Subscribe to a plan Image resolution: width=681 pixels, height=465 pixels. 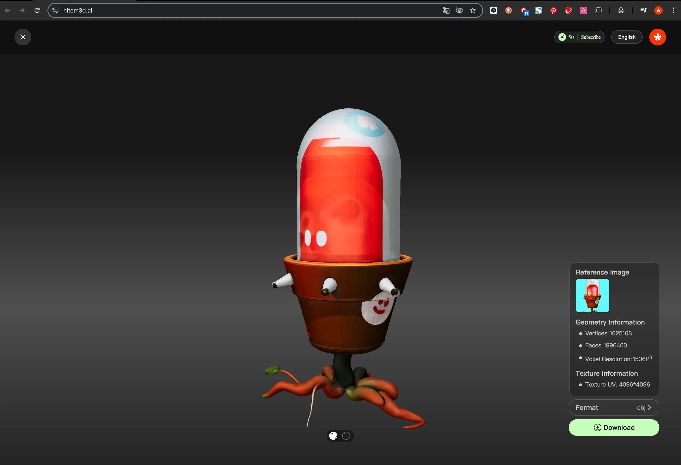click(x=591, y=37)
